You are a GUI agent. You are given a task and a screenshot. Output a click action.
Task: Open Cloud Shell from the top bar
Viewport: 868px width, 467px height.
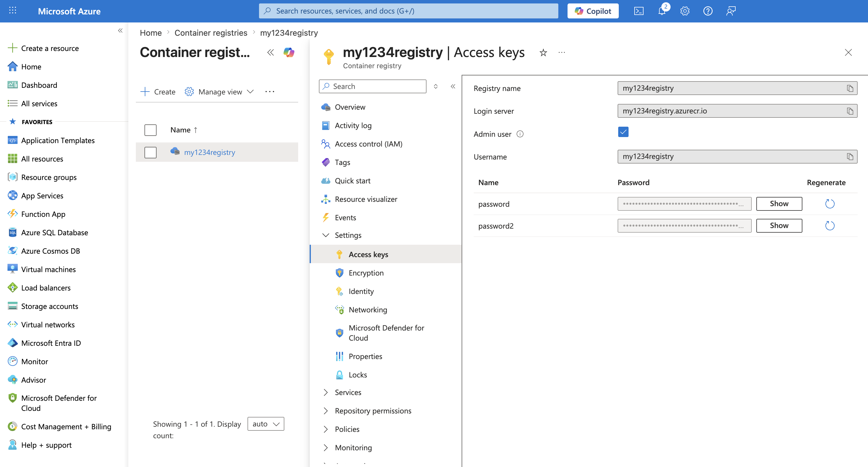tap(639, 11)
